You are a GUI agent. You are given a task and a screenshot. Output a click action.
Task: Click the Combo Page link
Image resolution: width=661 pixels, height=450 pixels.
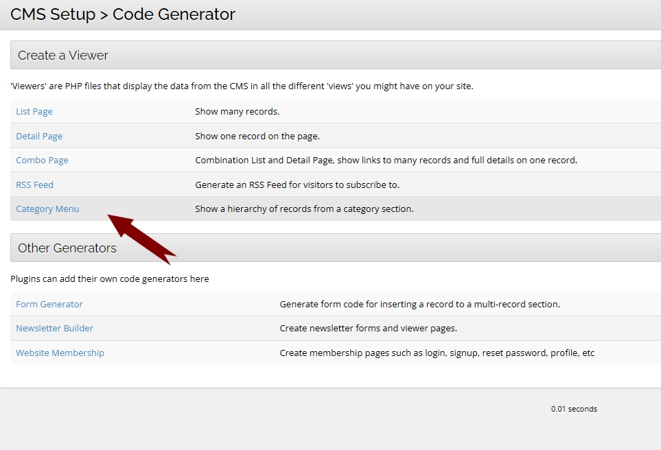click(42, 160)
